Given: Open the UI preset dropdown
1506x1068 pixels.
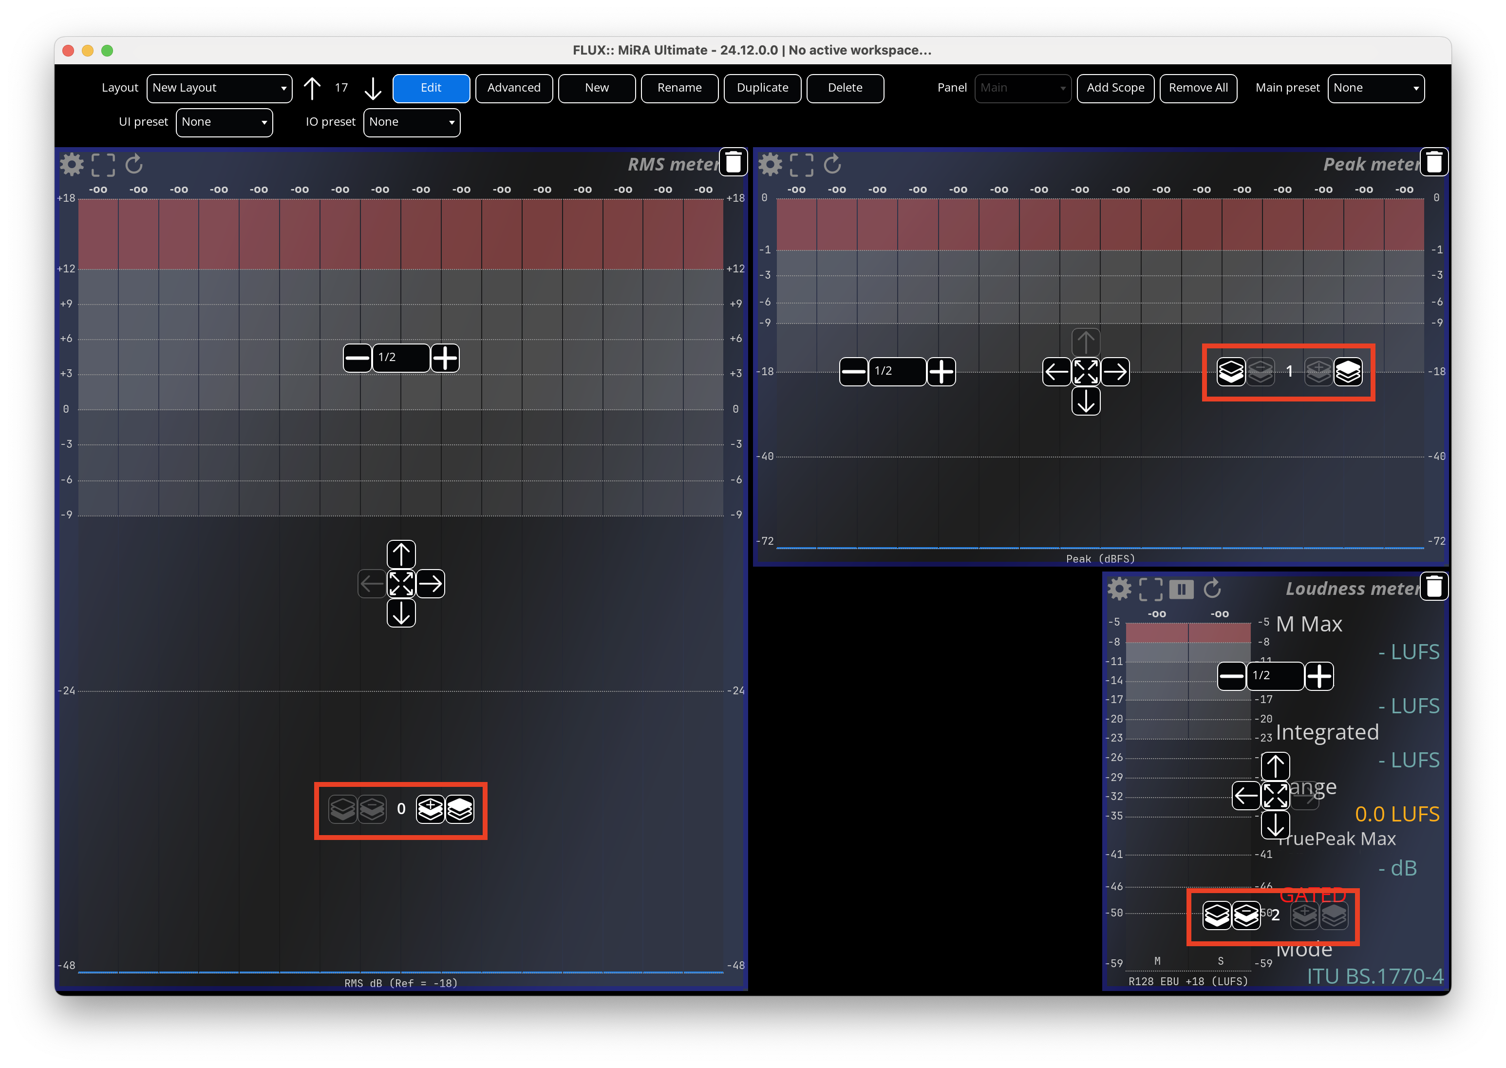Looking at the screenshot, I should [x=224, y=122].
